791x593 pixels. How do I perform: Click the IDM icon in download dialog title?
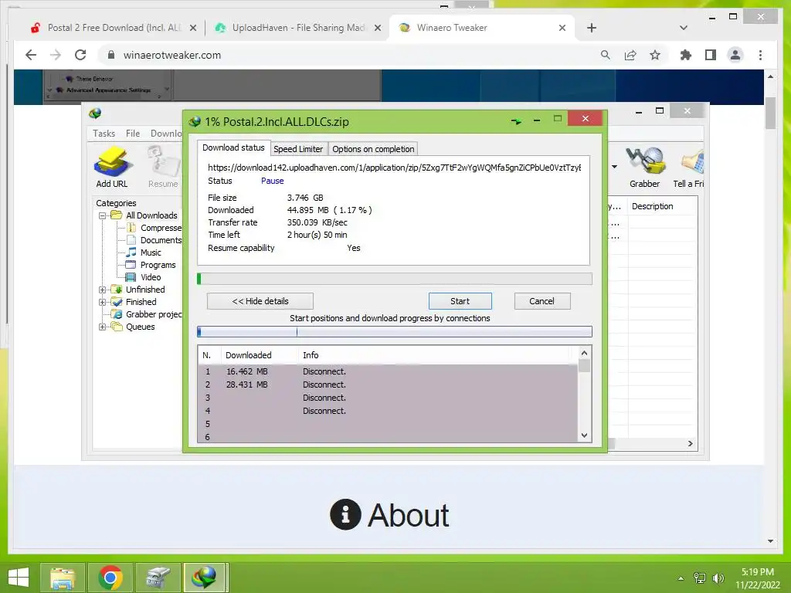[x=195, y=122]
